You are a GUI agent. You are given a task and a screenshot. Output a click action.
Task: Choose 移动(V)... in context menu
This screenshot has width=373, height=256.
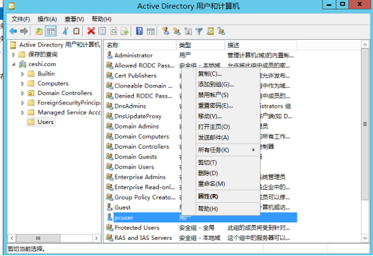(x=220, y=116)
